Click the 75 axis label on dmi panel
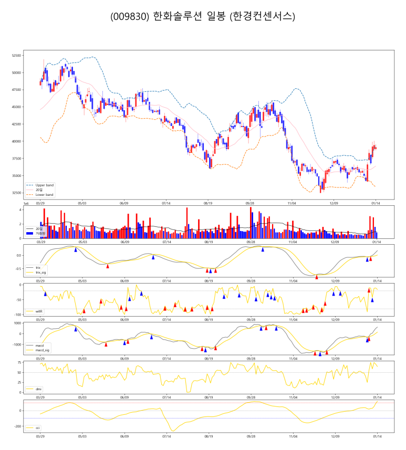The width and height of the screenshot is (406, 450). point(19,363)
